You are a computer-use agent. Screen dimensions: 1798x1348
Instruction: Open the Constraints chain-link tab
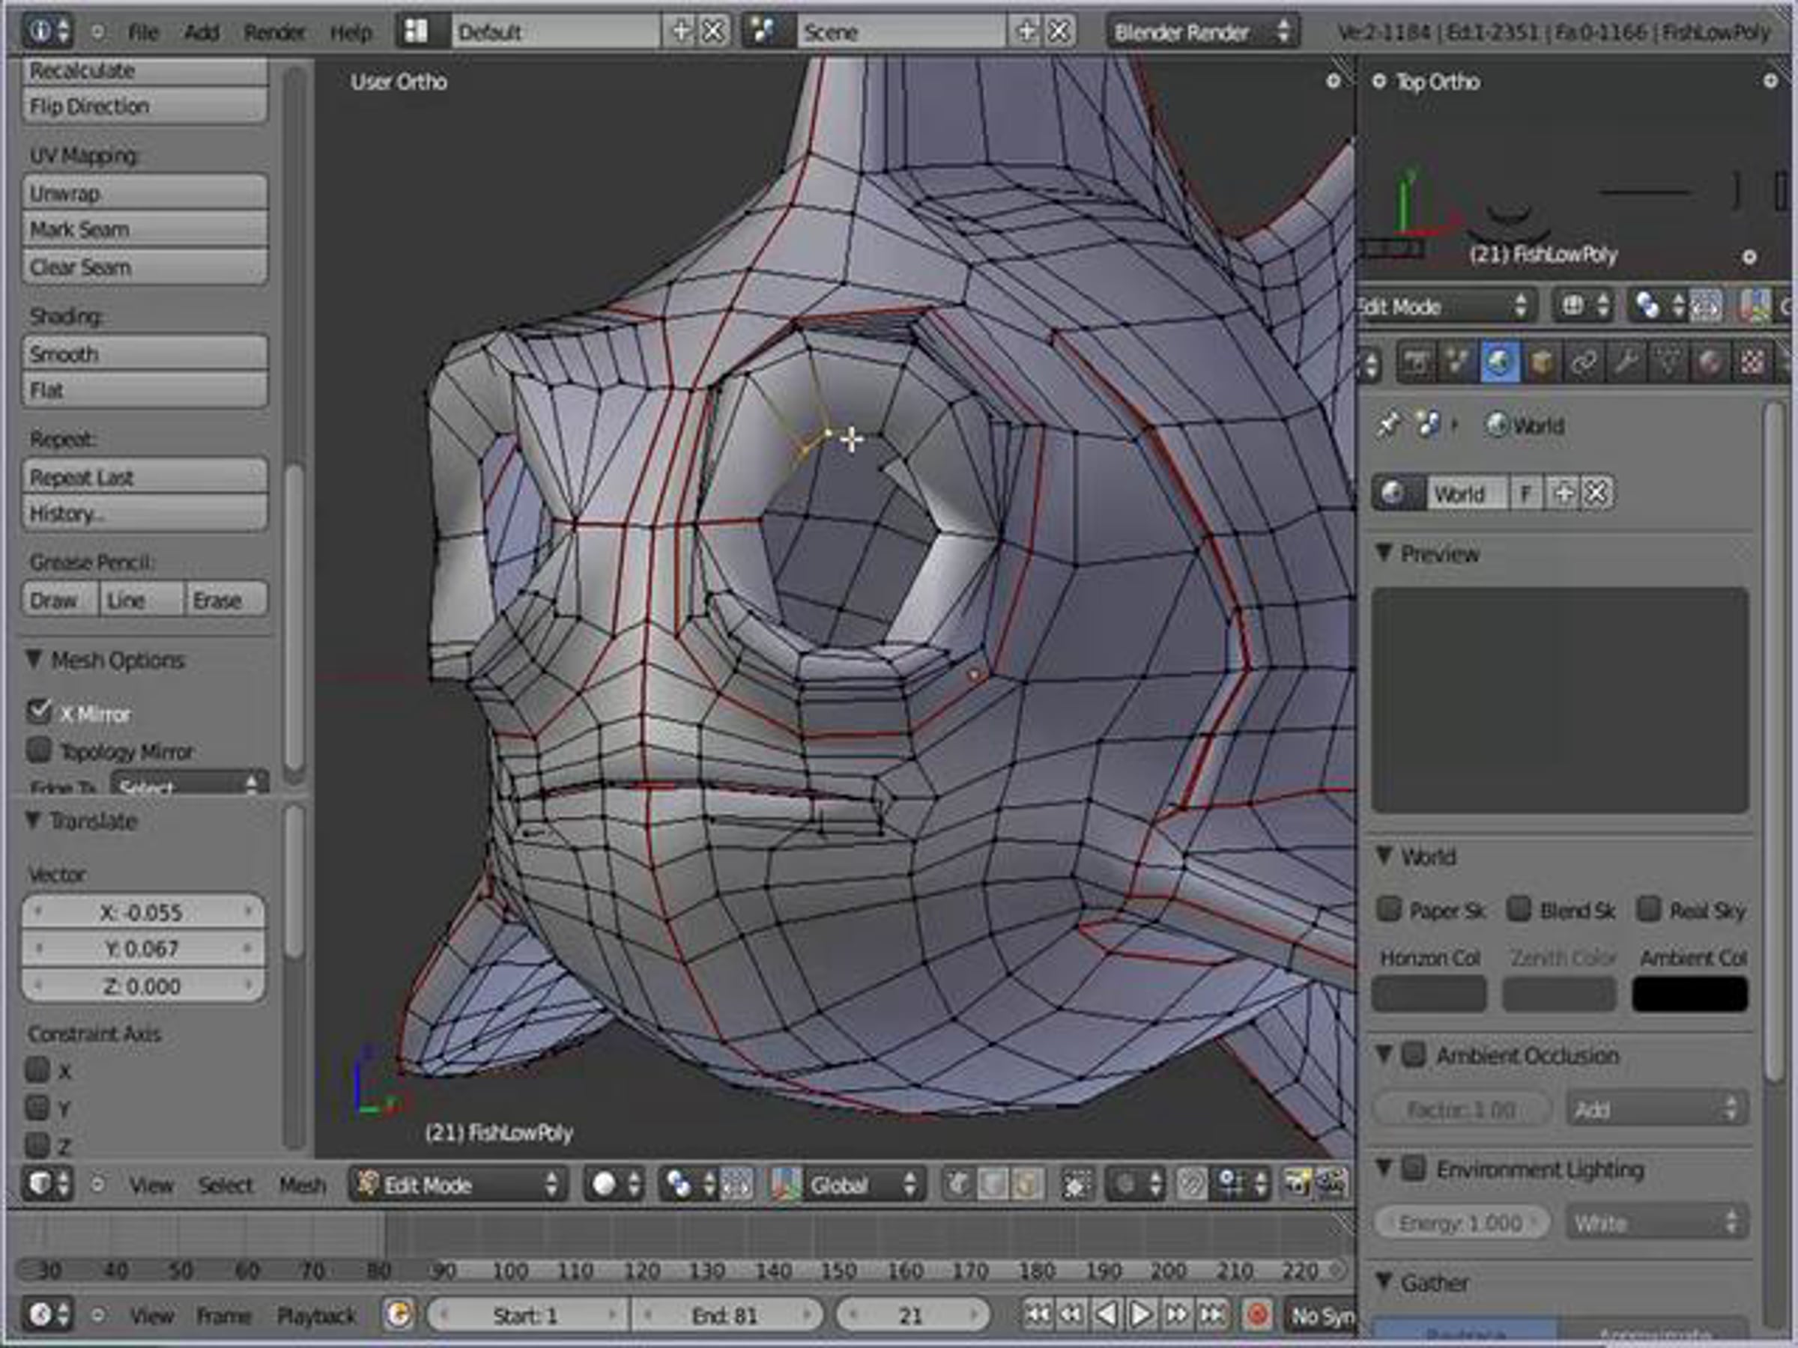pos(1584,363)
